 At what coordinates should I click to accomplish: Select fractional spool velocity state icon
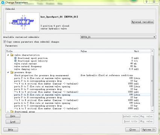15,61
